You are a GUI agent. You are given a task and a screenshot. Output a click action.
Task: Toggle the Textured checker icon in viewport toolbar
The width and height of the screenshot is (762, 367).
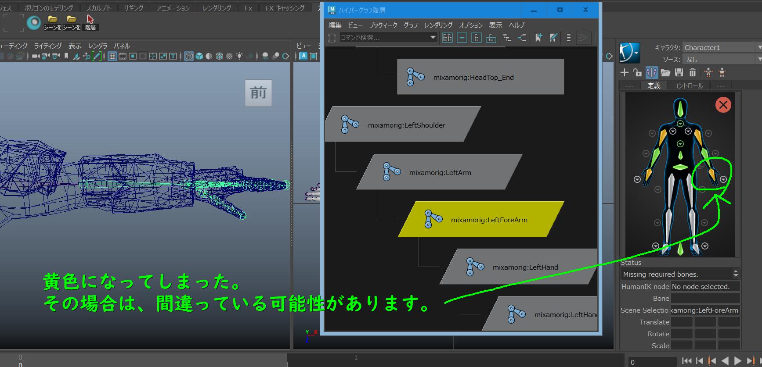(x=229, y=56)
